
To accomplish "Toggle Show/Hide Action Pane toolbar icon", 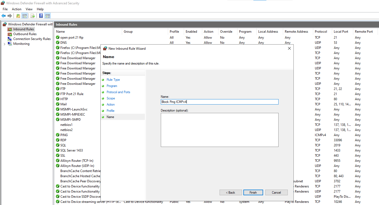I will 48,16.
